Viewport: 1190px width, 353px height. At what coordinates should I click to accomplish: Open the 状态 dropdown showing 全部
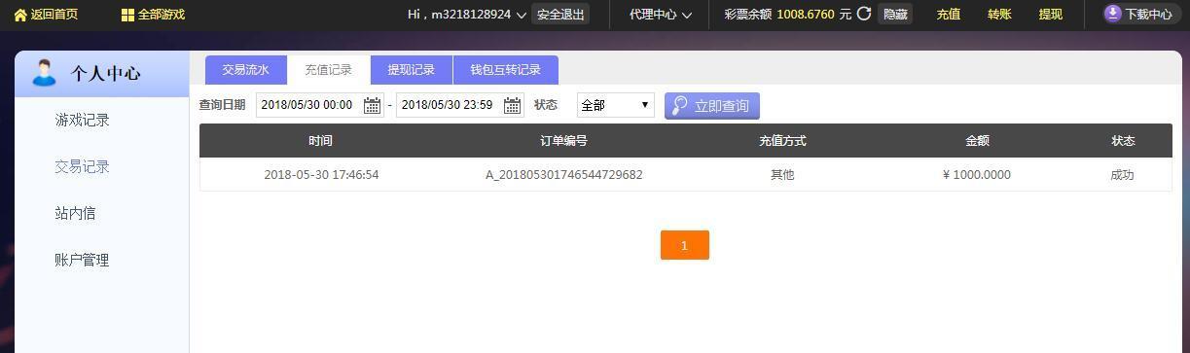[x=616, y=105]
